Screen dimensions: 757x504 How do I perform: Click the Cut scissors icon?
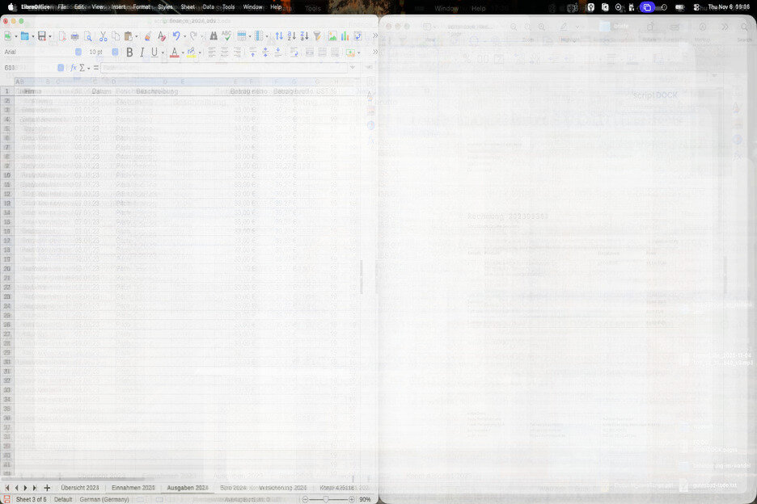103,36
